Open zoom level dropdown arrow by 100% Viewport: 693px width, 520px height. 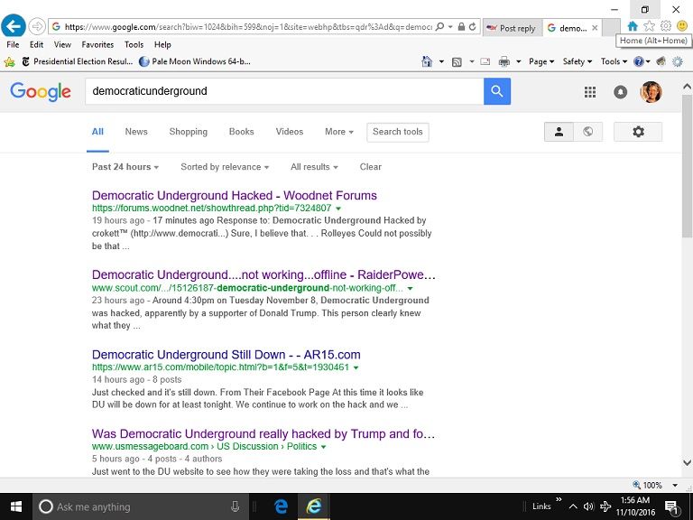pos(675,486)
